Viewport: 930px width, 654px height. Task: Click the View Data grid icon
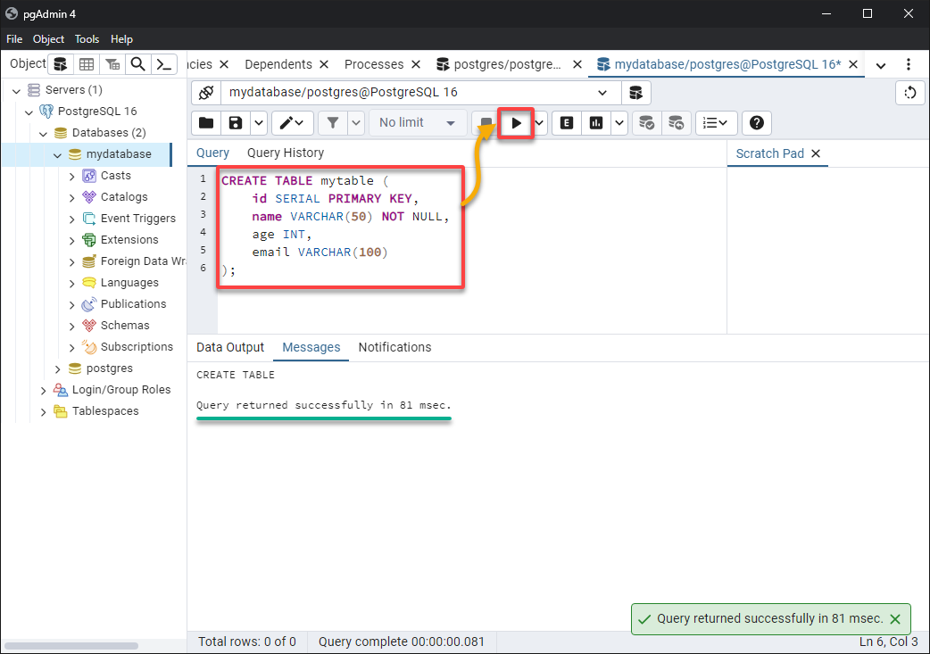coord(87,64)
